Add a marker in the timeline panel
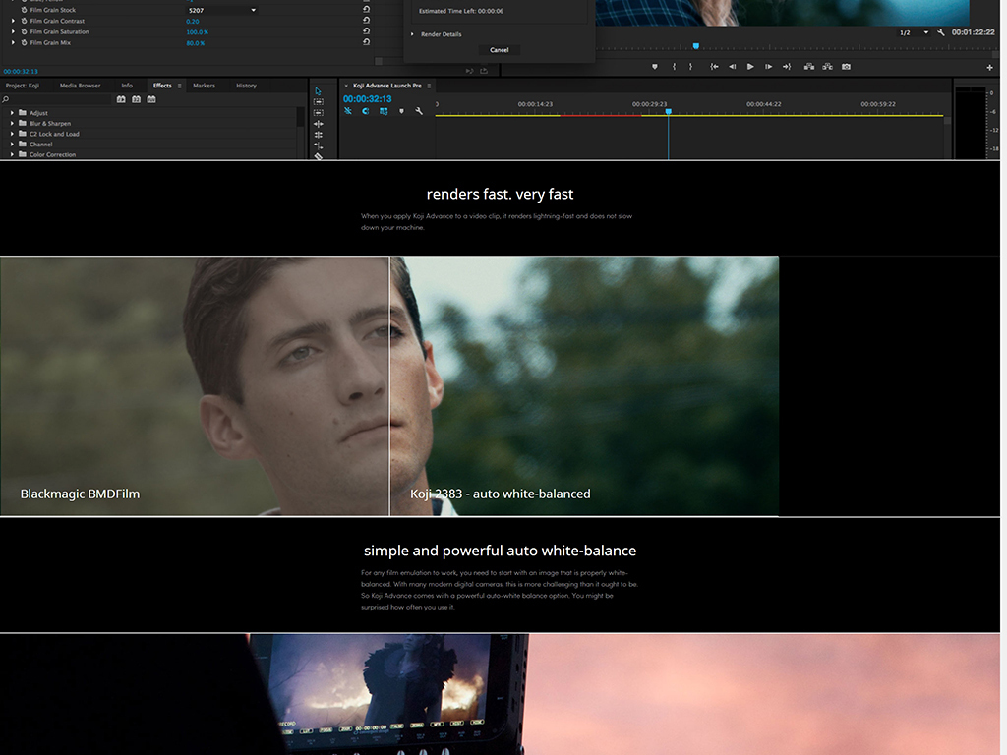Screen dimensions: 1007x755 [x=401, y=111]
